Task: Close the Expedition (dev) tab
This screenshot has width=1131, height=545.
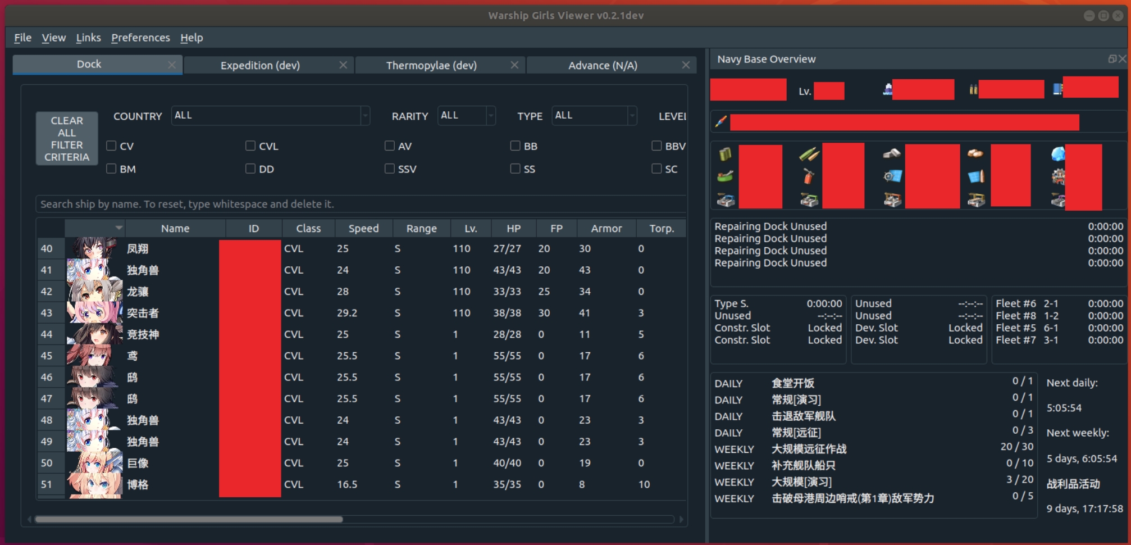Action: tap(343, 65)
